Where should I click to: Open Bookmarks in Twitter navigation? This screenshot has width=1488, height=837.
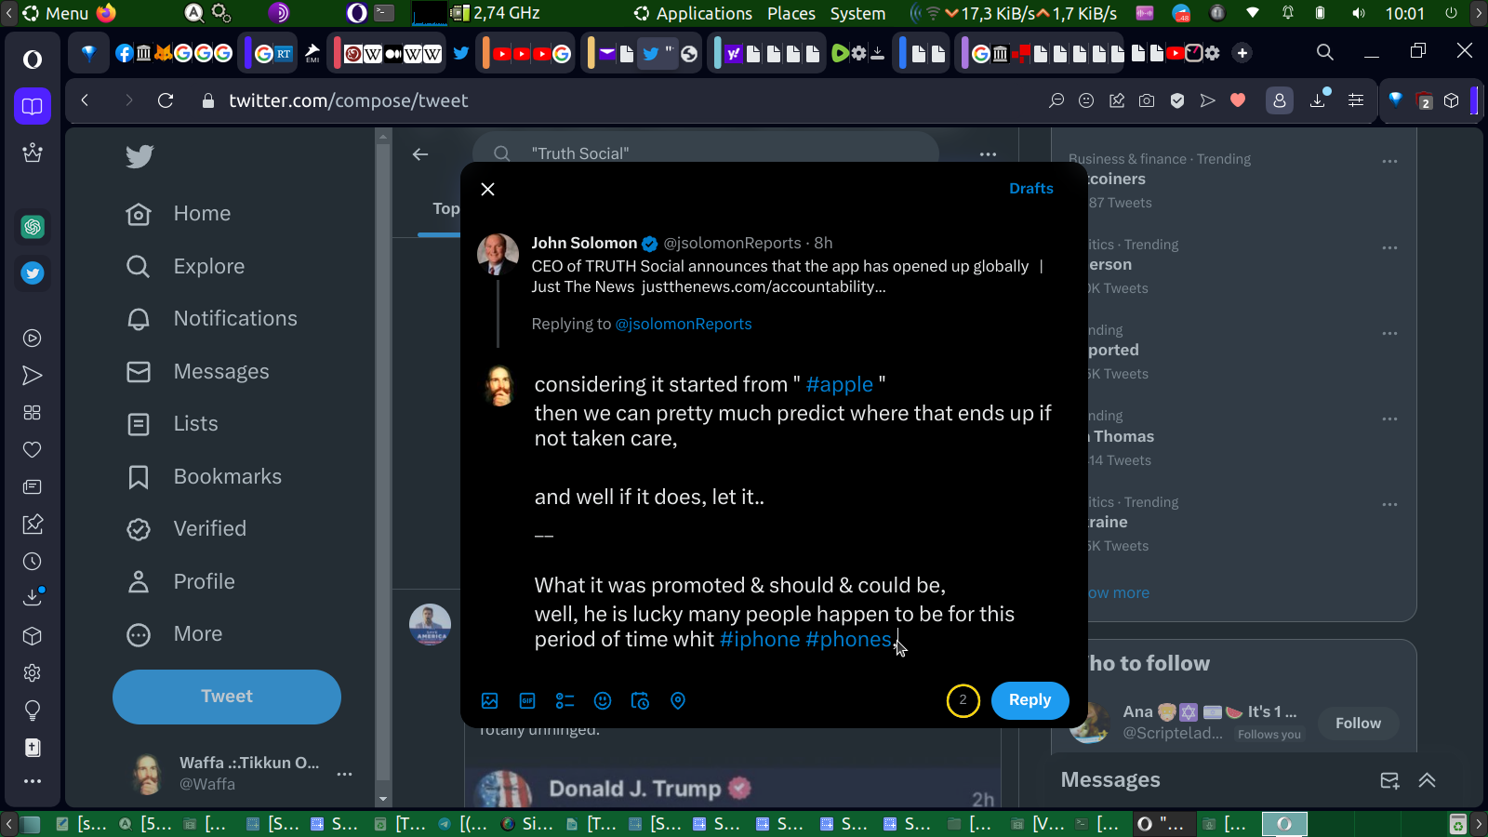(204, 477)
